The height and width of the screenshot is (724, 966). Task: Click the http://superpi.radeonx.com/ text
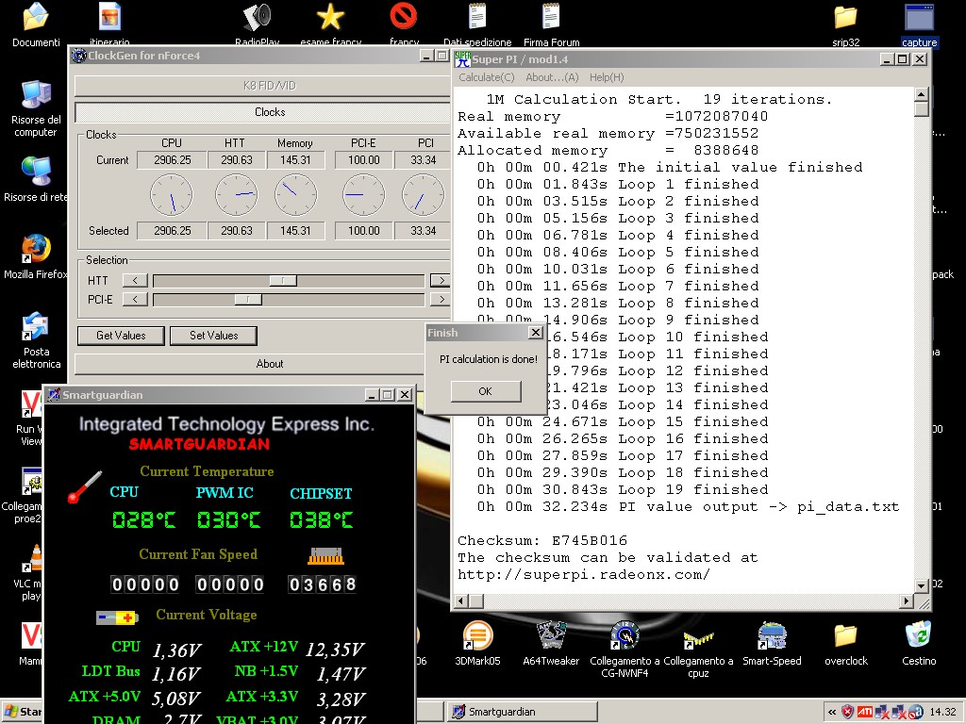point(584,574)
